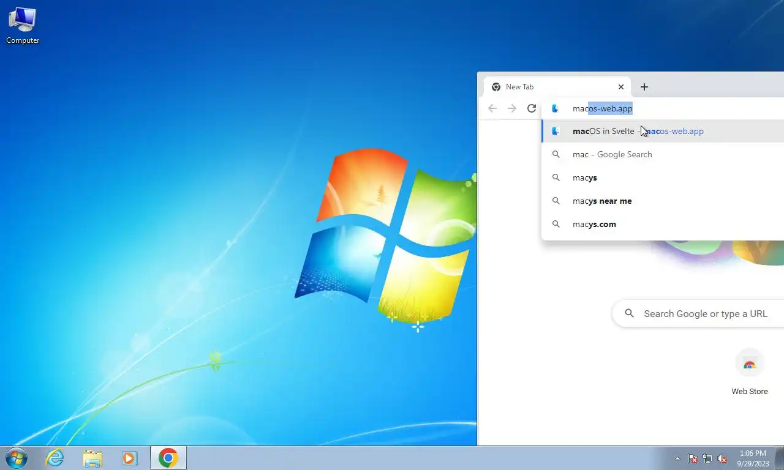
Task: Open the clock showing 1:06 PM
Action: [x=753, y=458]
